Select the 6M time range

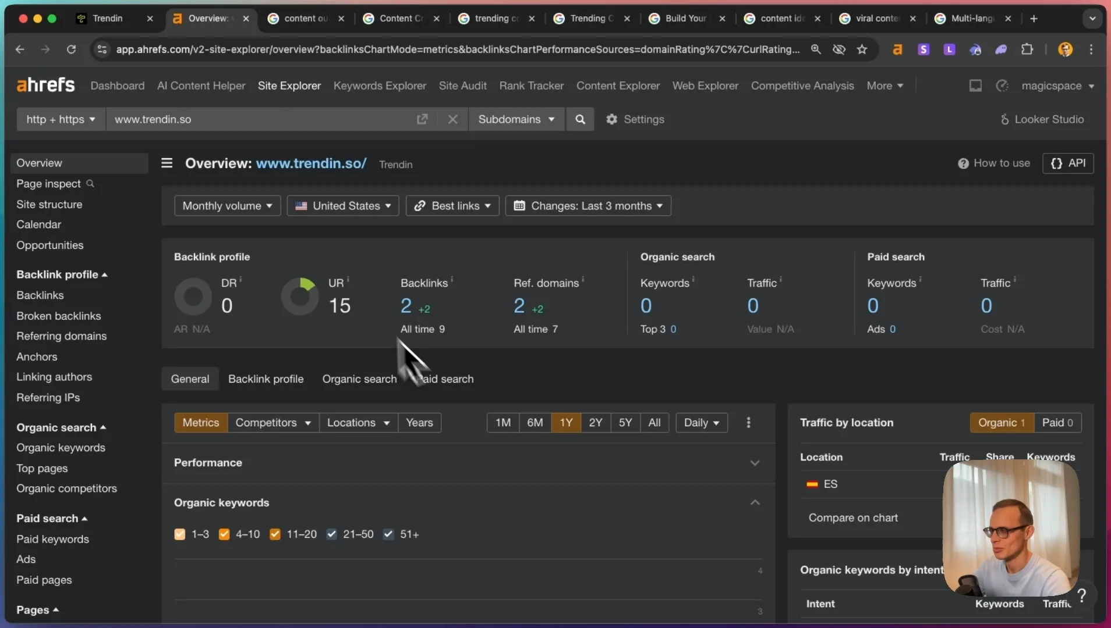[535, 423]
